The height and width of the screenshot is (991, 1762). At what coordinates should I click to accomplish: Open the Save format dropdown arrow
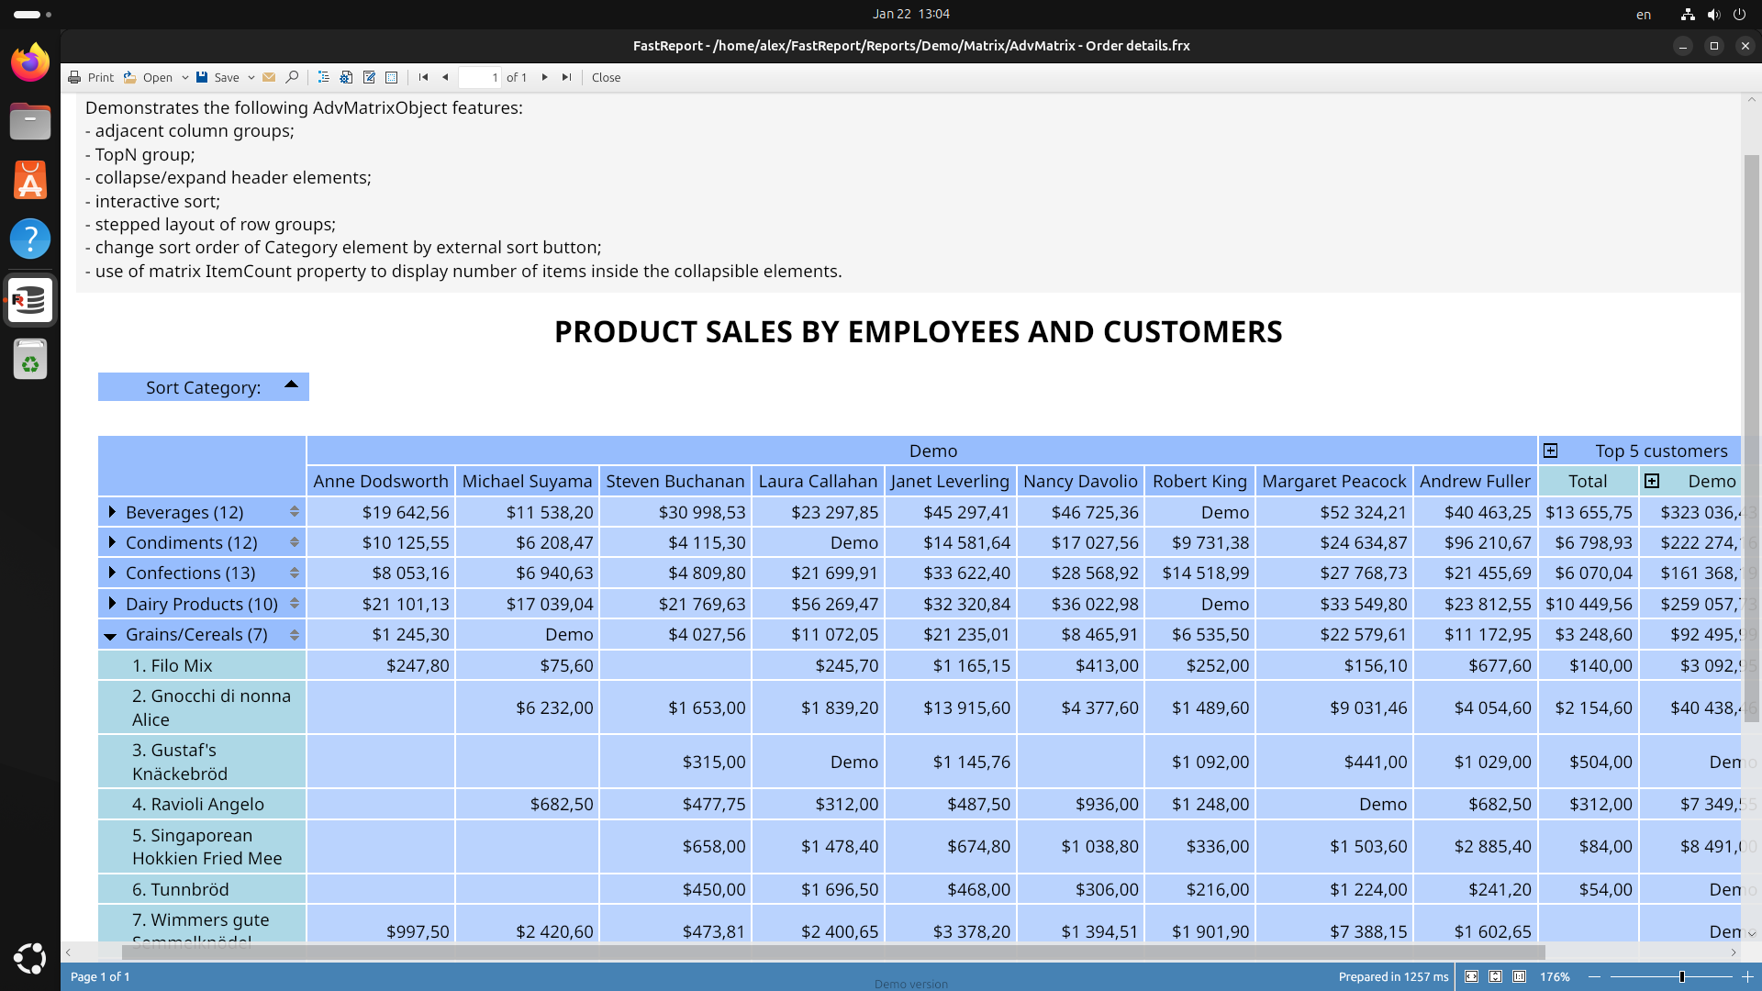pyautogui.click(x=251, y=78)
